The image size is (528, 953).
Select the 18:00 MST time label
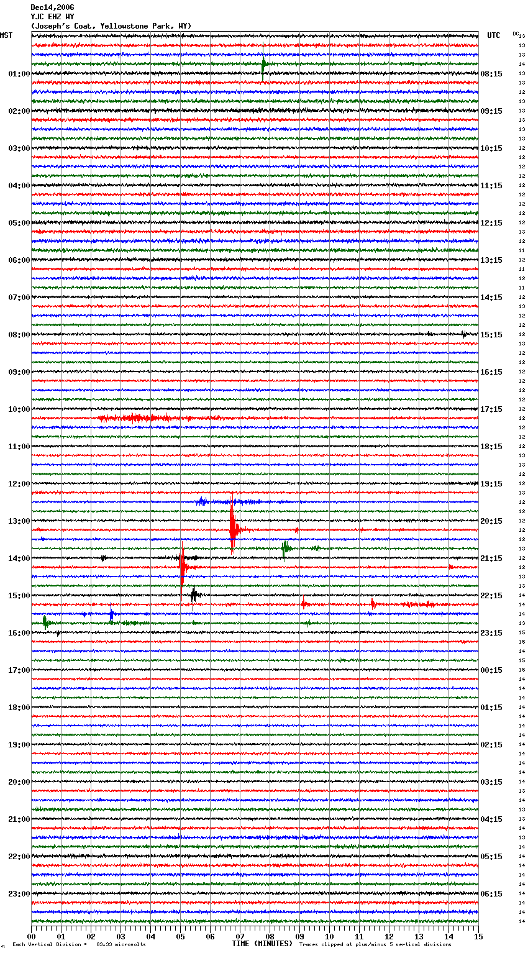19,708
